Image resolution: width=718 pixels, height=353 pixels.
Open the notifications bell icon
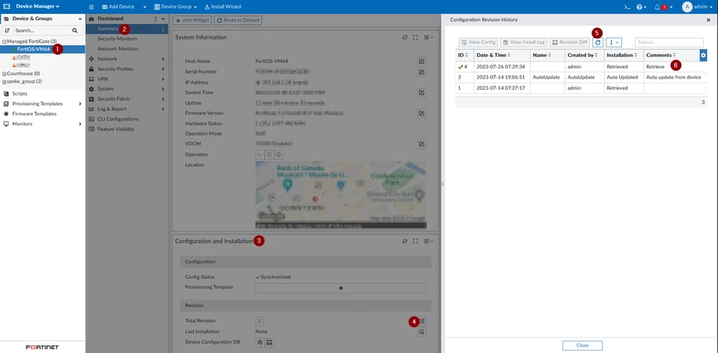(657, 7)
